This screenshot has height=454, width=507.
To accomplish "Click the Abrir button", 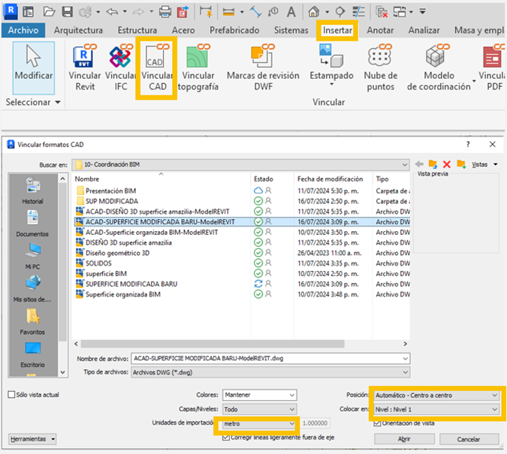I will (404, 439).
